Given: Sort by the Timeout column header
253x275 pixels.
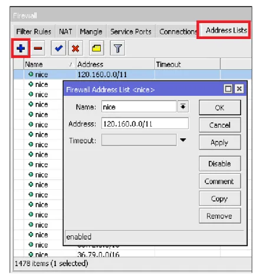Looking at the screenshot, I should [x=188, y=64].
